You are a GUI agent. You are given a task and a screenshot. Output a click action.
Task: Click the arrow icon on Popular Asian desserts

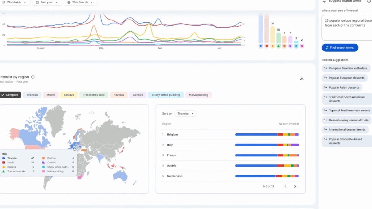325,87
